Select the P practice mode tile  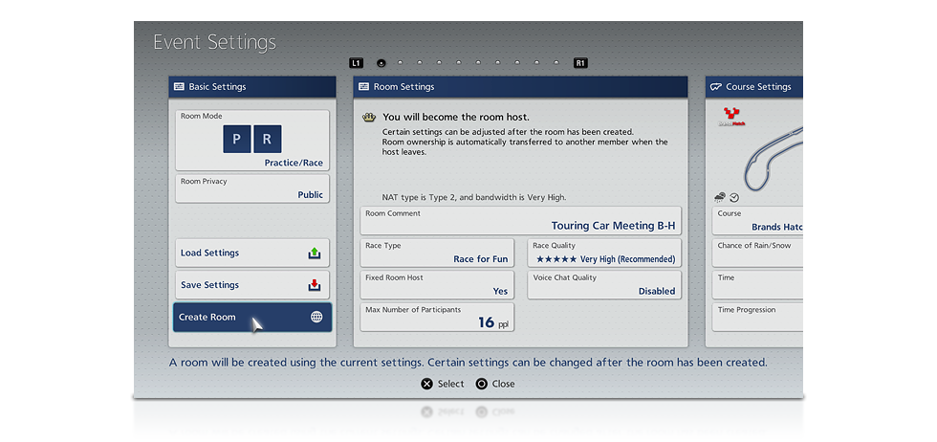pyautogui.click(x=236, y=139)
